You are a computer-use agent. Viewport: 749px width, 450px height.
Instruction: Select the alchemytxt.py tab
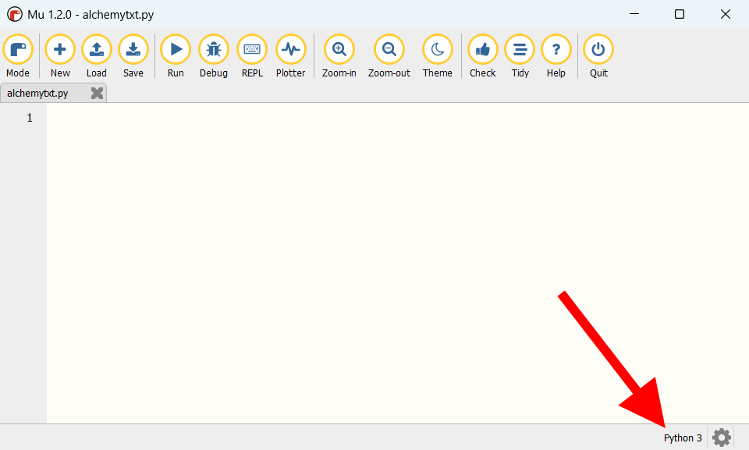(x=37, y=93)
